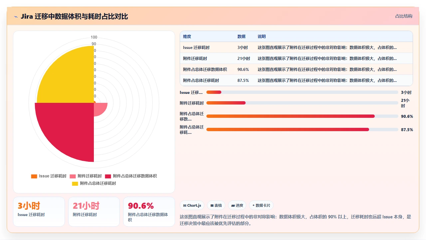Click the 3小时 value in table

[x=243, y=48]
